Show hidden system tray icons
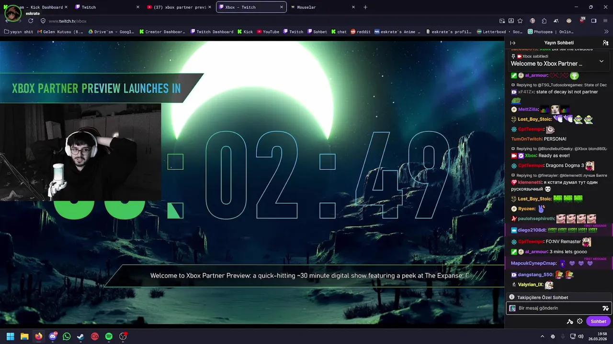The image size is (613, 344). (542, 336)
